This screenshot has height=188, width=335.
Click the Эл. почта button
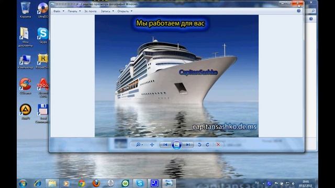91,11
